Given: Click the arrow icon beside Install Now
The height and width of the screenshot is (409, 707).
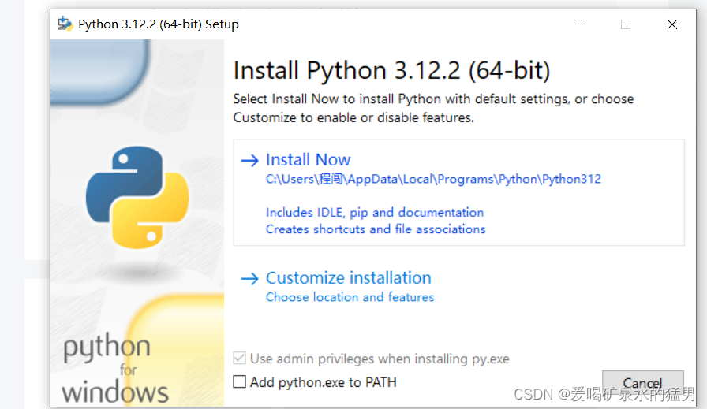Looking at the screenshot, I should 249,160.
